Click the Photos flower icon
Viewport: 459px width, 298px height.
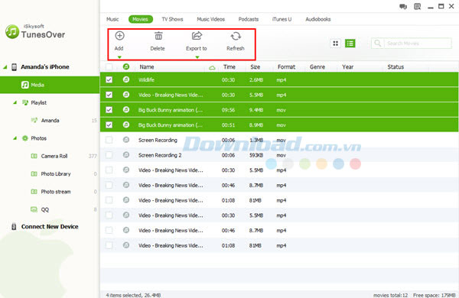coord(25,138)
